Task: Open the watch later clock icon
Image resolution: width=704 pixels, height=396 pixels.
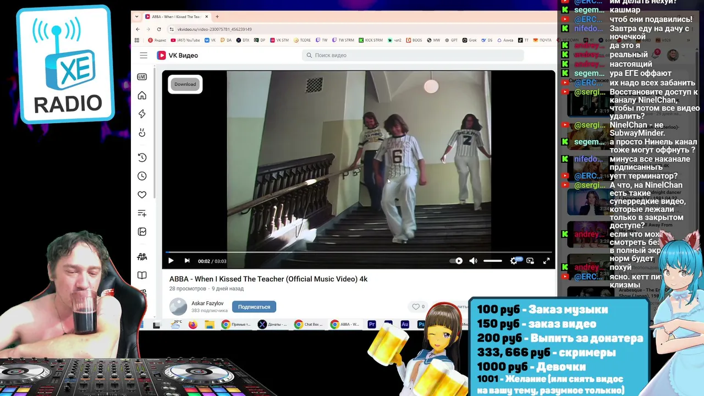Action: point(142,176)
